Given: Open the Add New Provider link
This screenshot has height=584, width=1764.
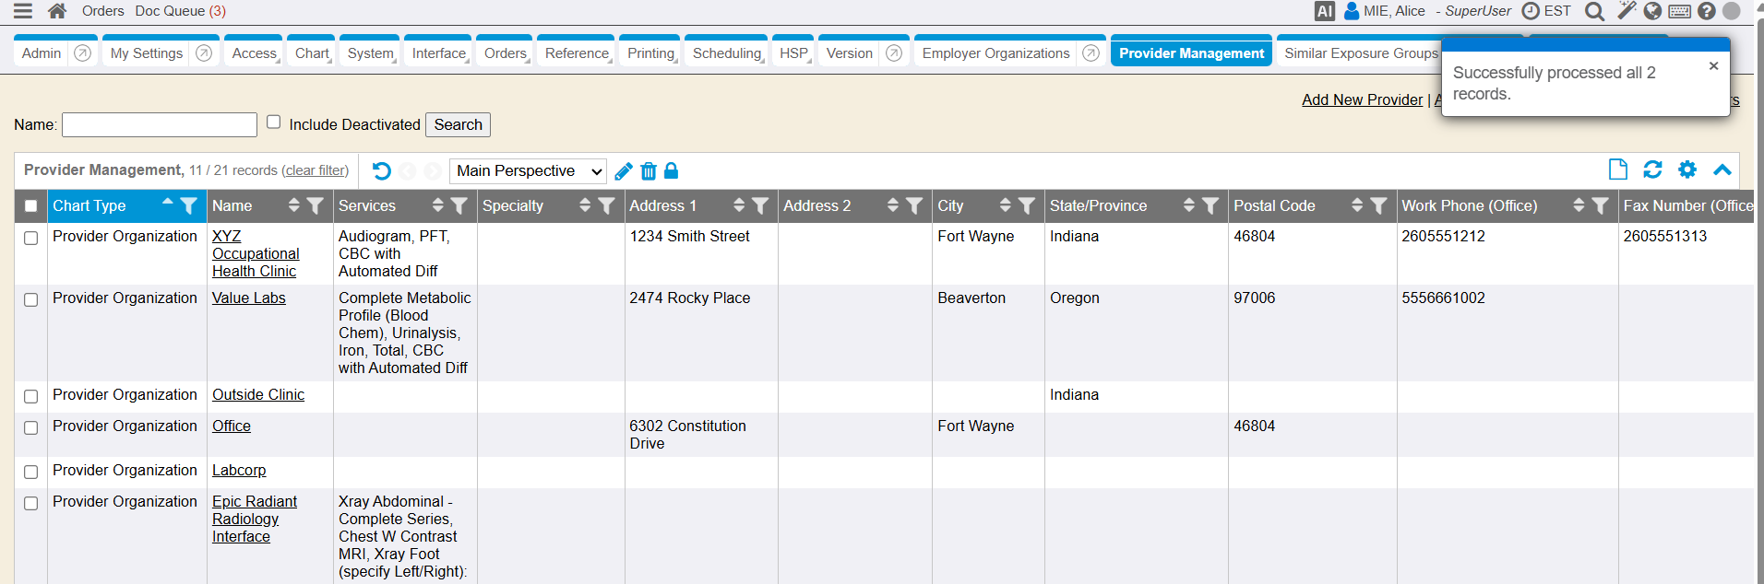Looking at the screenshot, I should point(1362,99).
